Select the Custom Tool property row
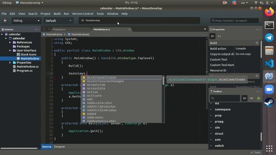Viewport: 276px width, 155px height. pyautogui.click(x=234, y=59)
